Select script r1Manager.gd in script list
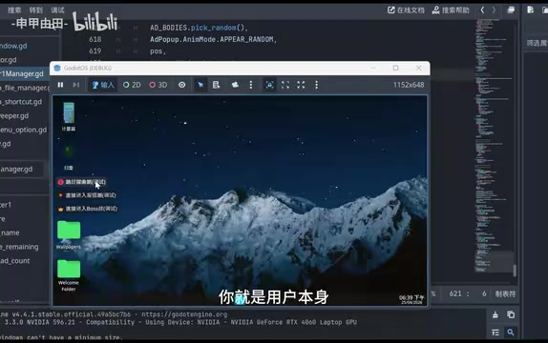 24,73
